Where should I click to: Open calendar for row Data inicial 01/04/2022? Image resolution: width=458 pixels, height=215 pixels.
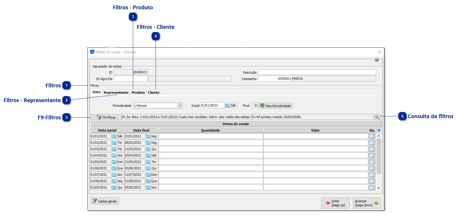(114, 155)
